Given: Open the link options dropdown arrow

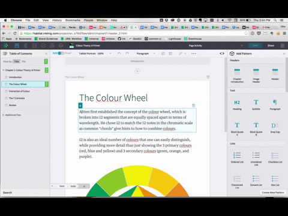Looking at the screenshot, I should (x=185, y=53).
